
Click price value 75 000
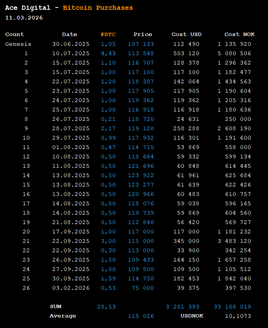click(x=143, y=288)
